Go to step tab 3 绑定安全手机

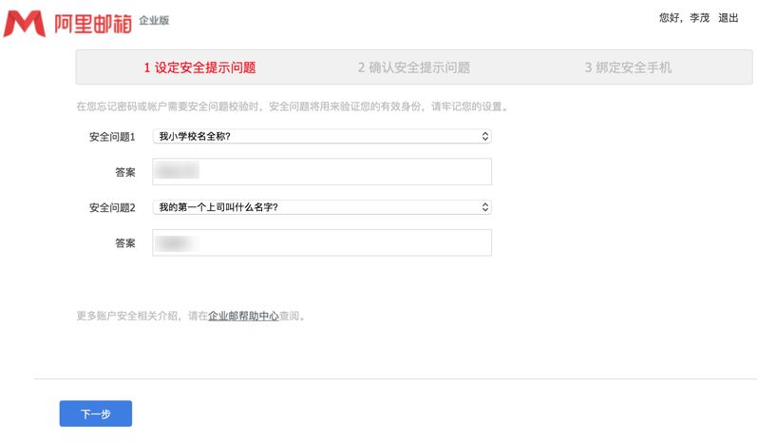click(x=628, y=67)
